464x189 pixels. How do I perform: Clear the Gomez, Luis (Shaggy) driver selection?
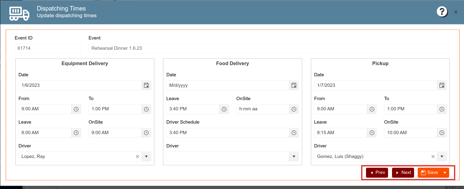(433, 156)
